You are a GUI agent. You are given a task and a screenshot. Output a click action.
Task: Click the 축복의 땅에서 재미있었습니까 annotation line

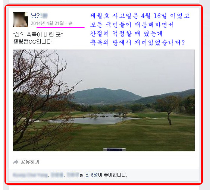(x=137, y=42)
